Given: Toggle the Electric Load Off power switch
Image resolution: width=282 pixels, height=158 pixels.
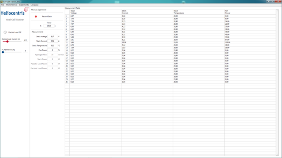Looking at the screenshot, I should click(5, 32).
